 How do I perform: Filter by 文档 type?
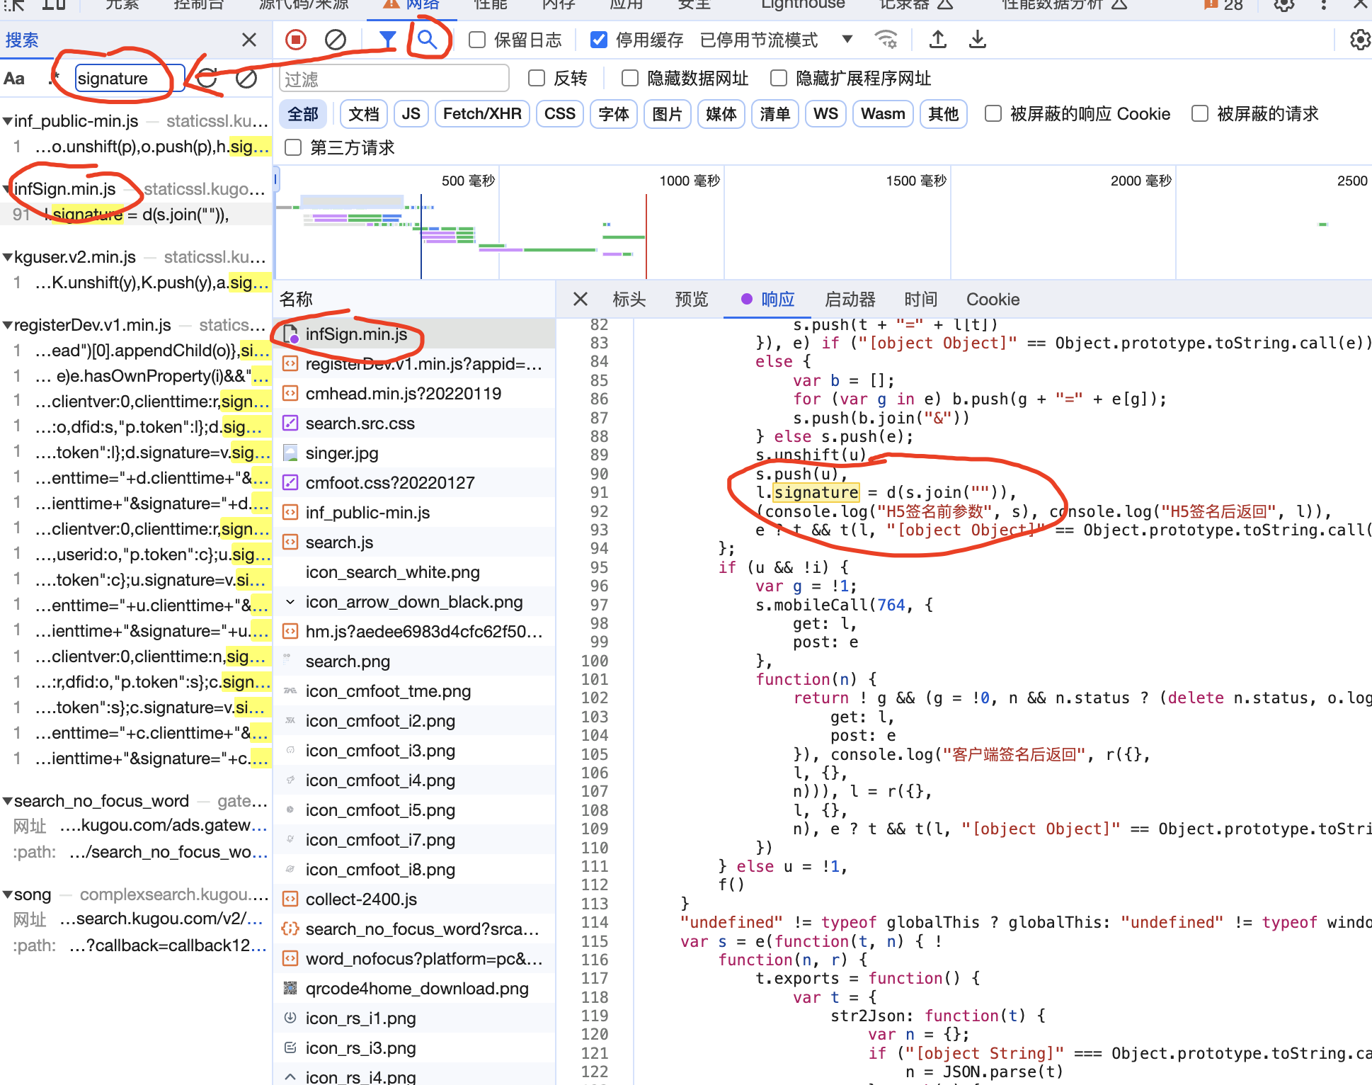click(364, 114)
